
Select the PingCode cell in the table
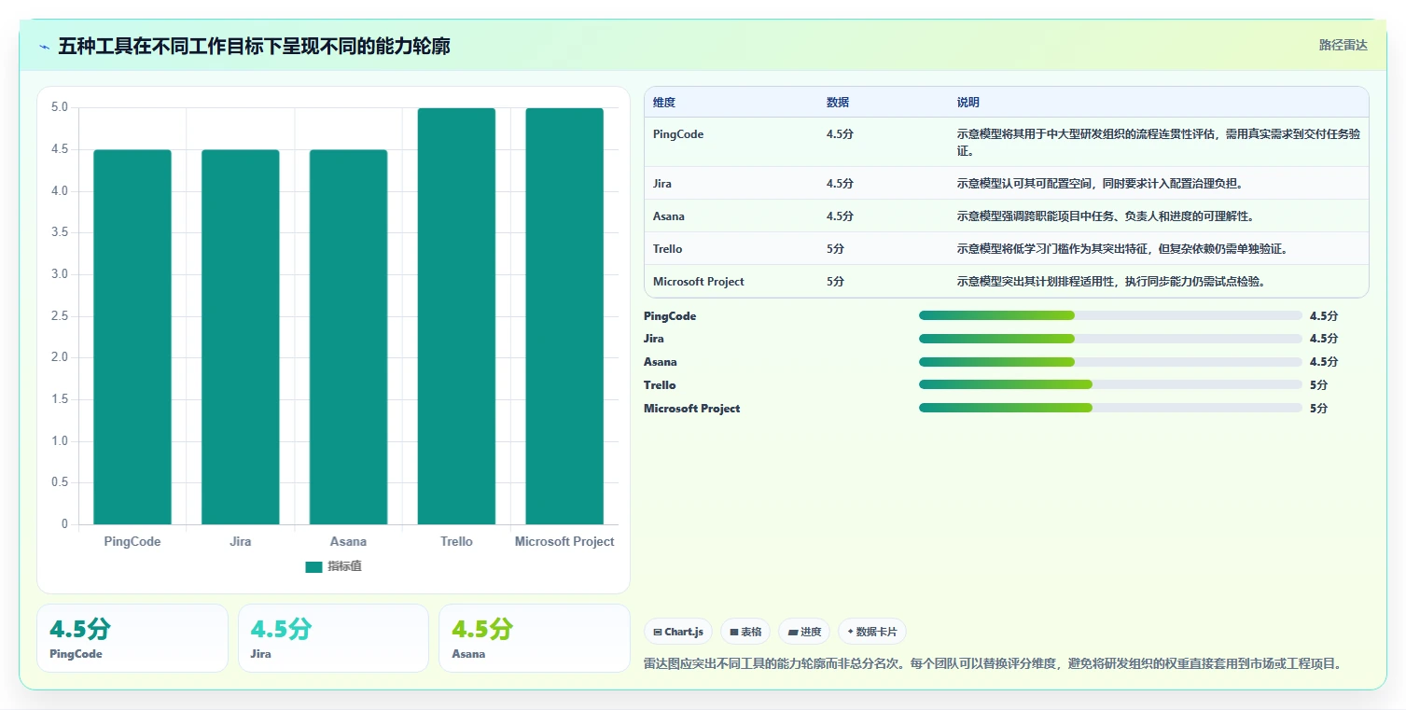tap(678, 134)
